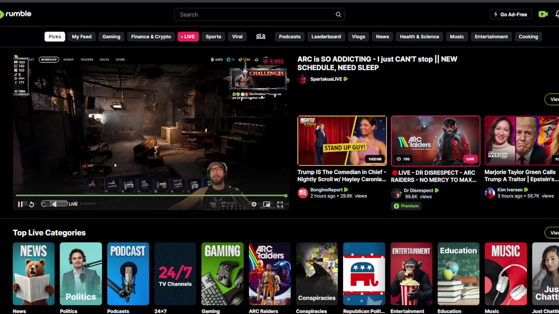Open Cooking tab

click(528, 37)
